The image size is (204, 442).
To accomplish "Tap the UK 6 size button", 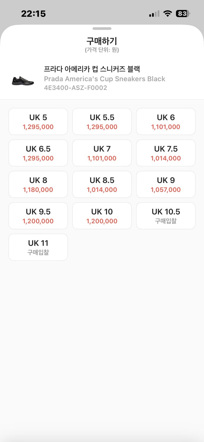I will click(x=166, y=122).
